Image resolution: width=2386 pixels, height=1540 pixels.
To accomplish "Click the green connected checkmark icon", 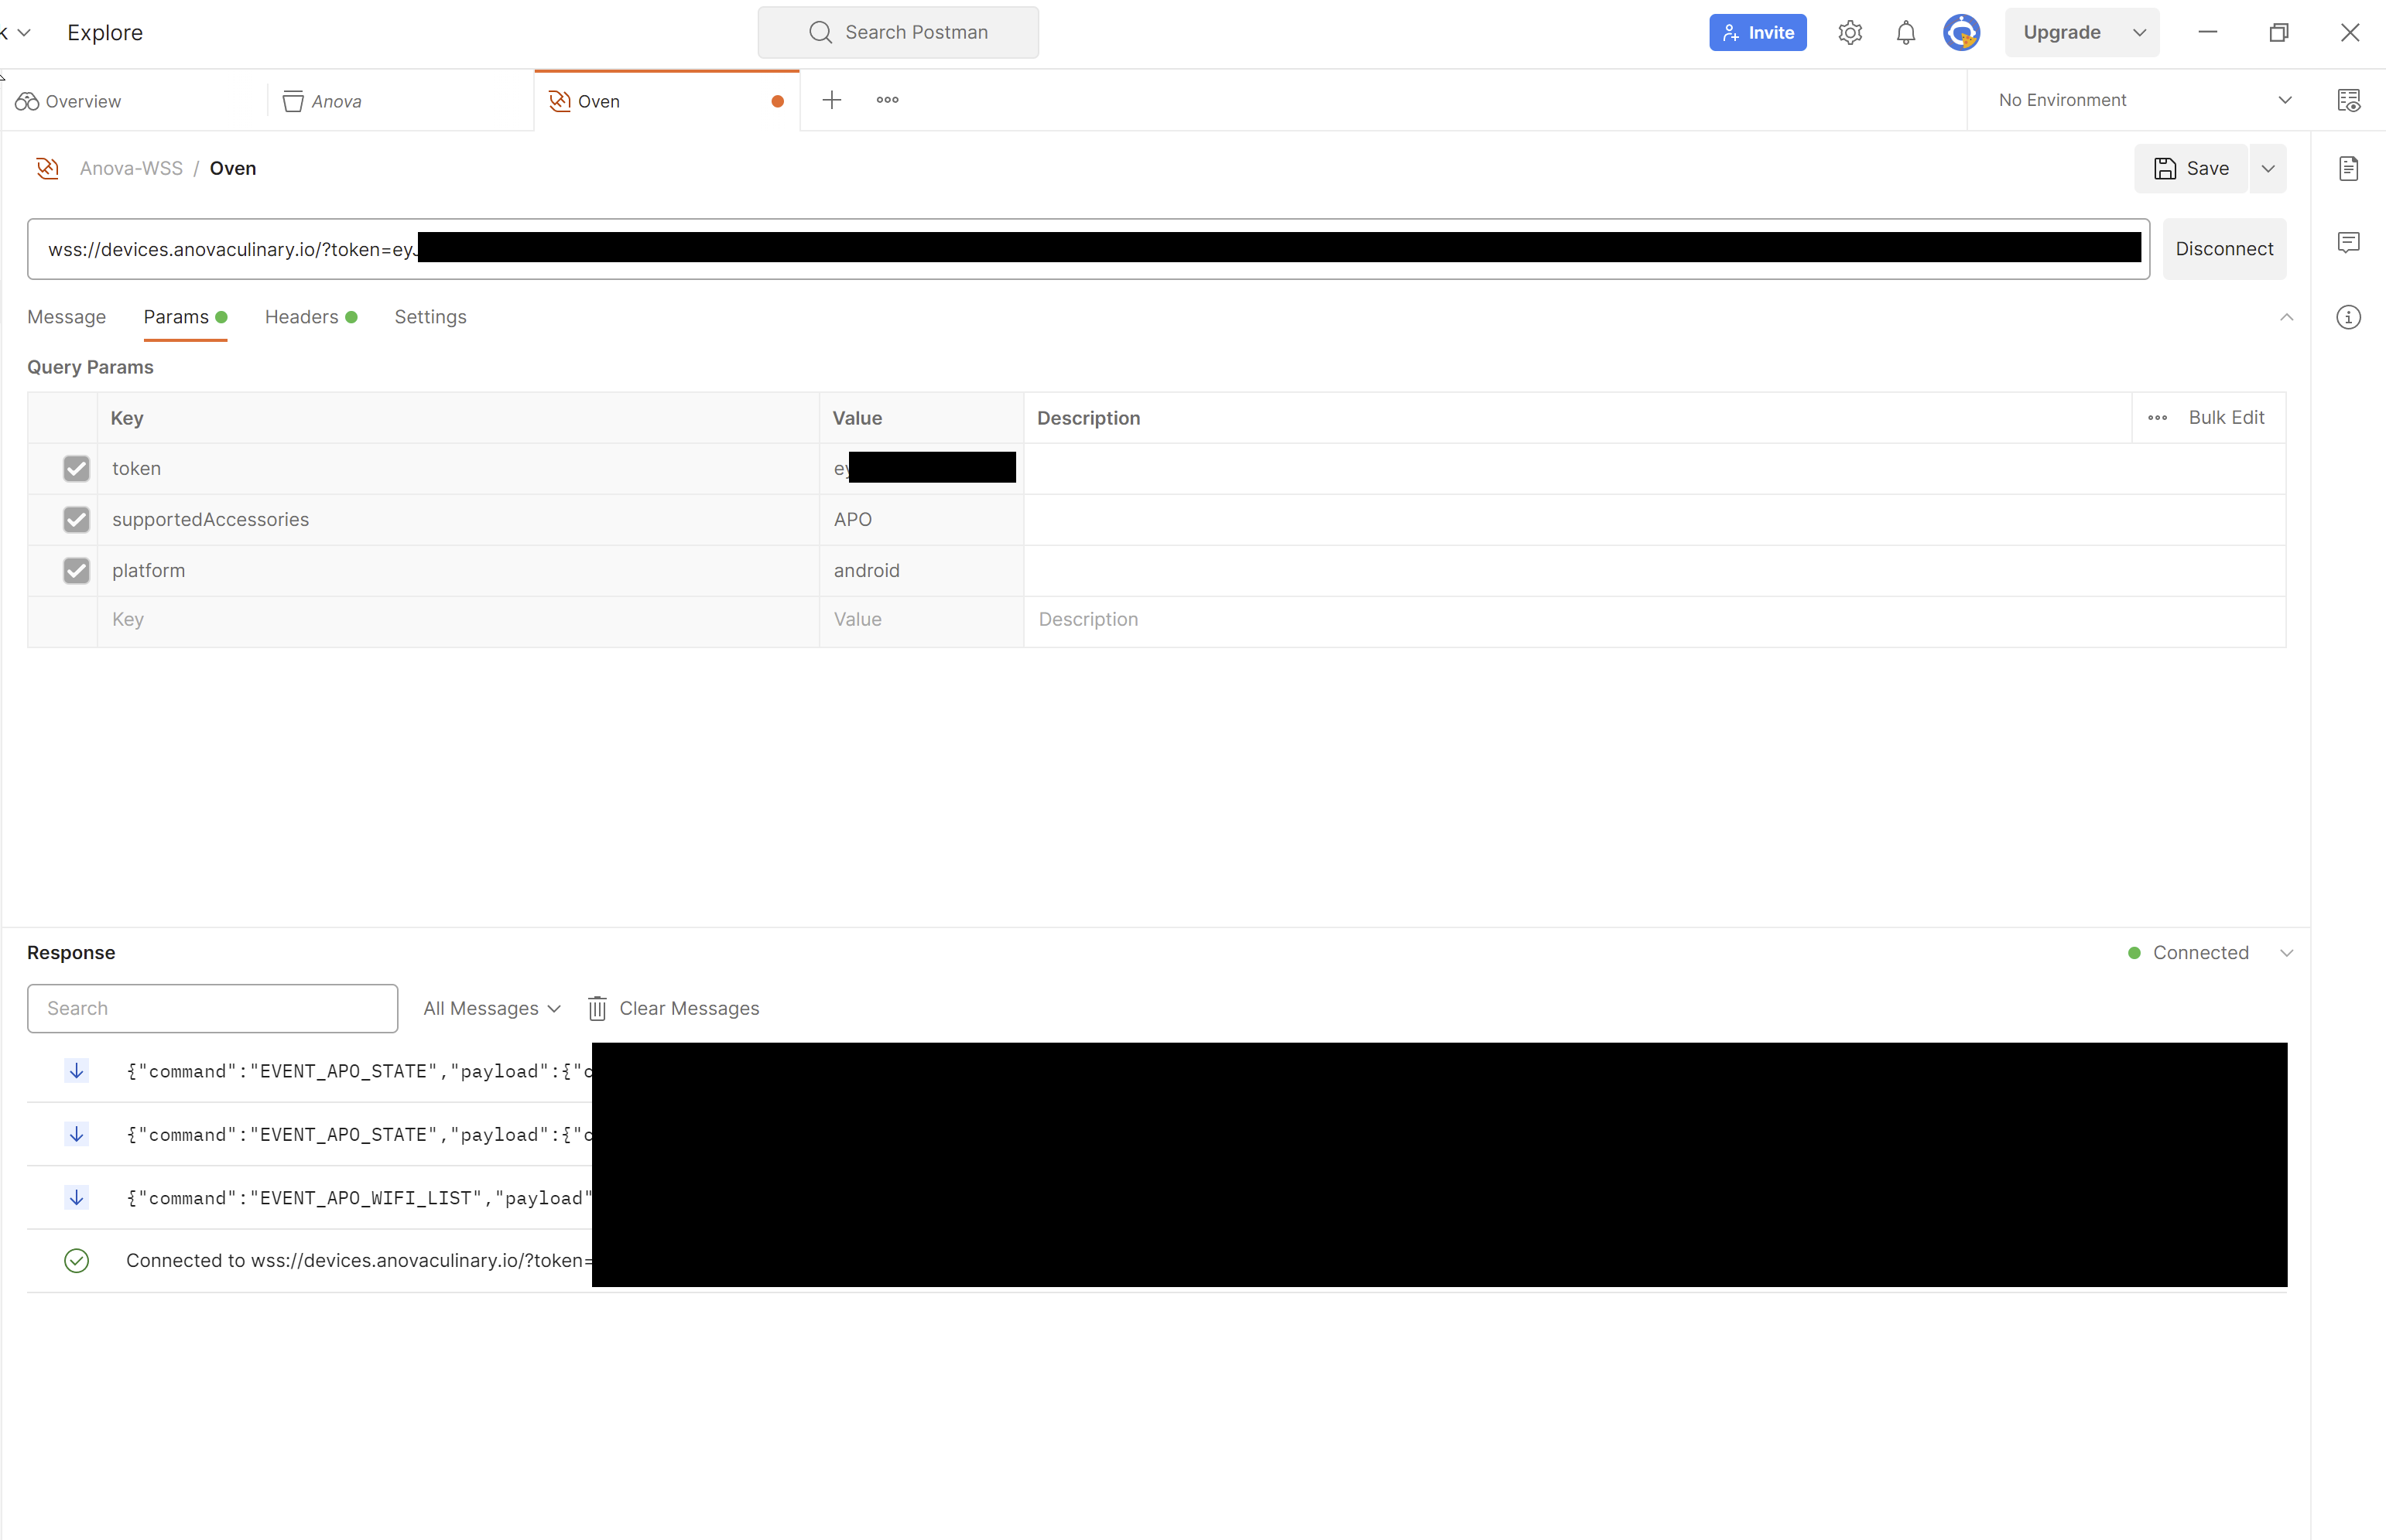I will 76,1261.
